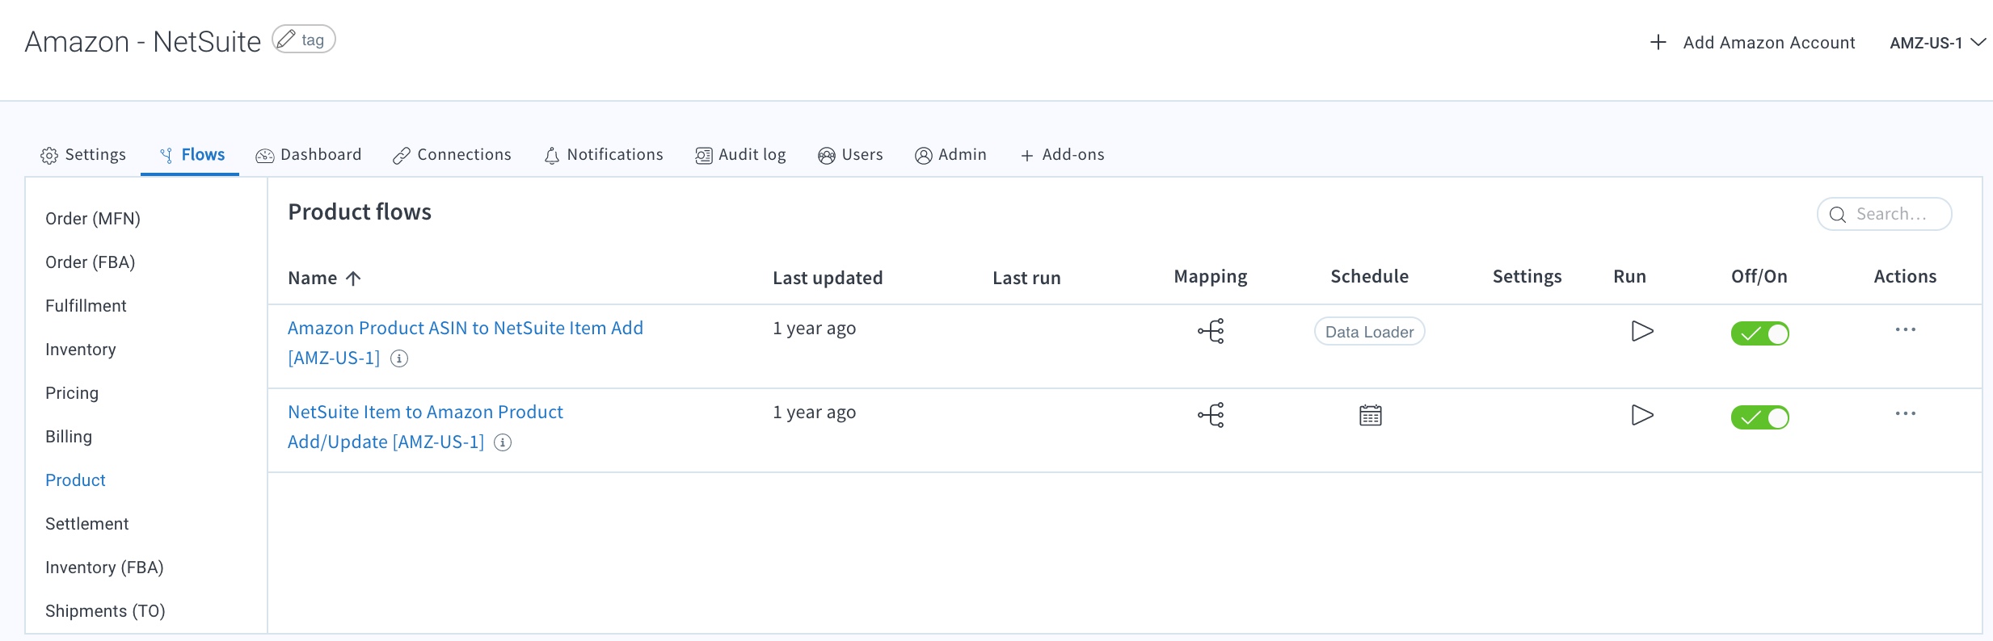This screenshot has height=641, width=1993.
Task: Show info for NetSuite Item Add/Update flow
Action: point(503,442)
